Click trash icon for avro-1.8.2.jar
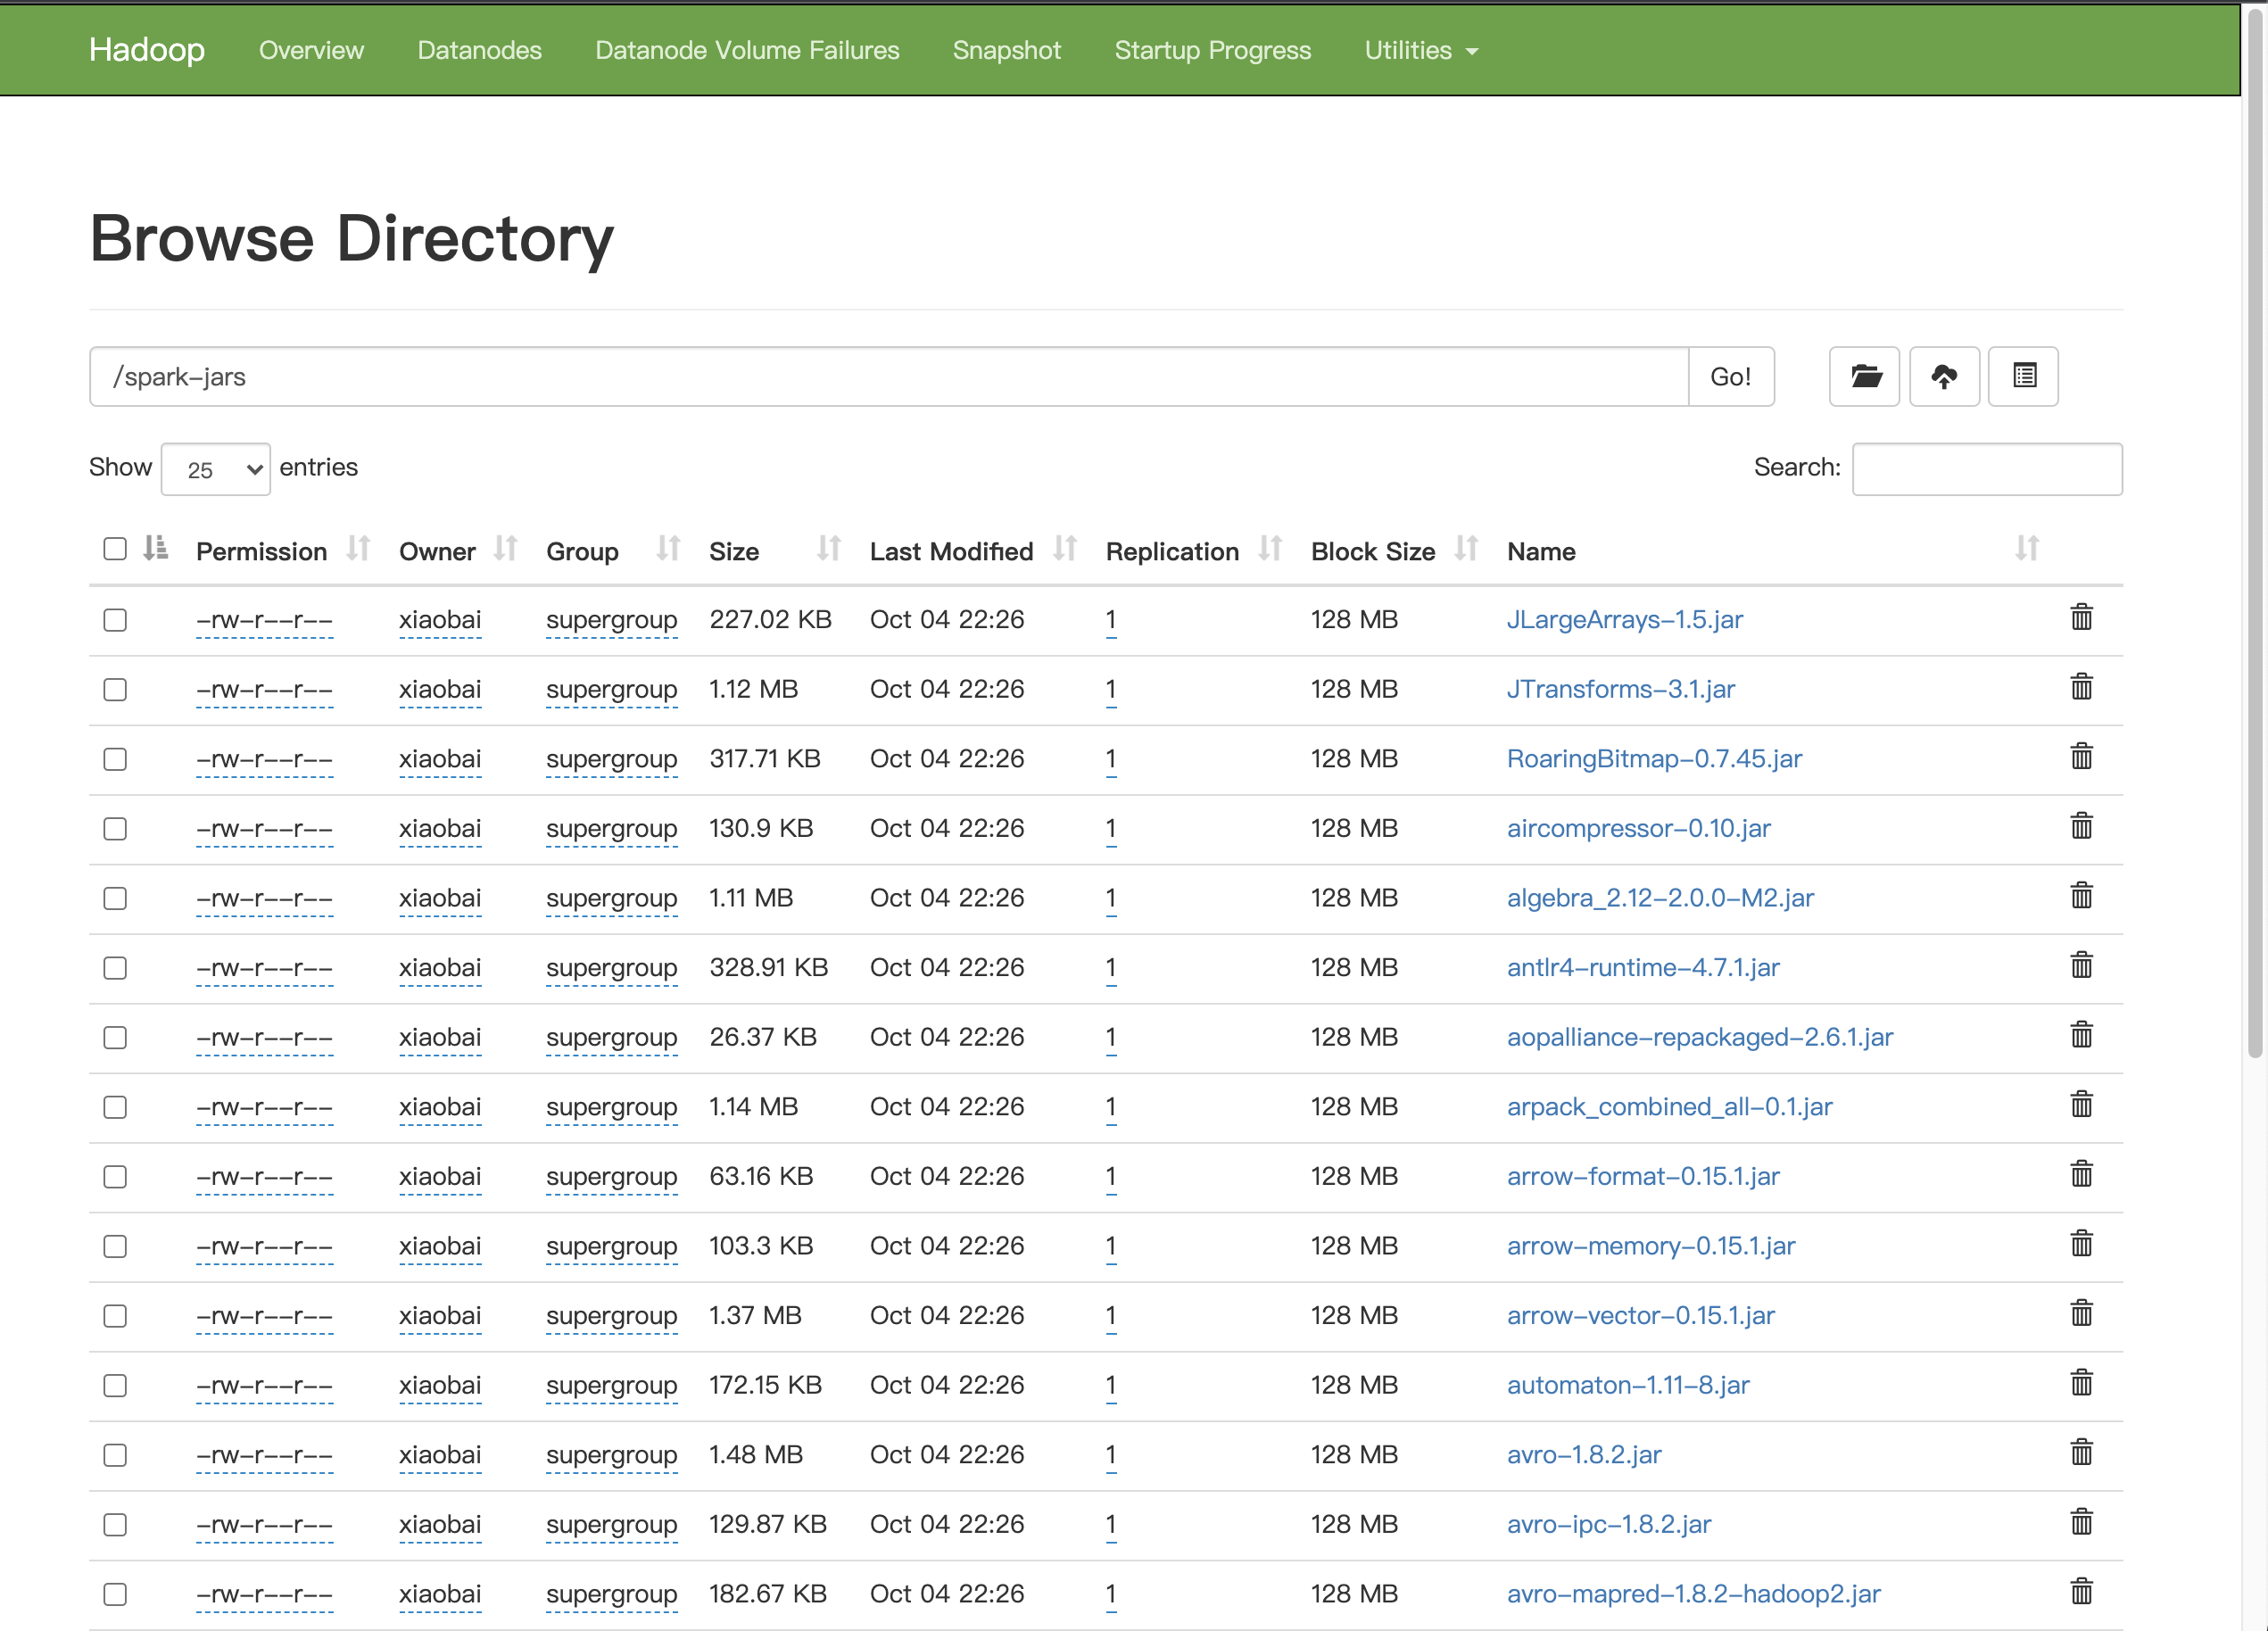This screenshot has height=1631, width=2268. (2081, 1453)
